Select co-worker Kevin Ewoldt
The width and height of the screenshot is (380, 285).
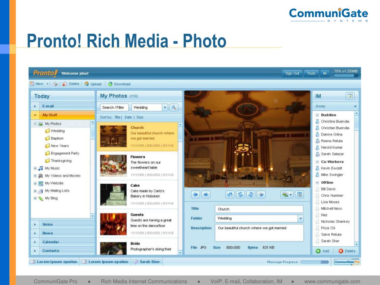coord(329,168)
